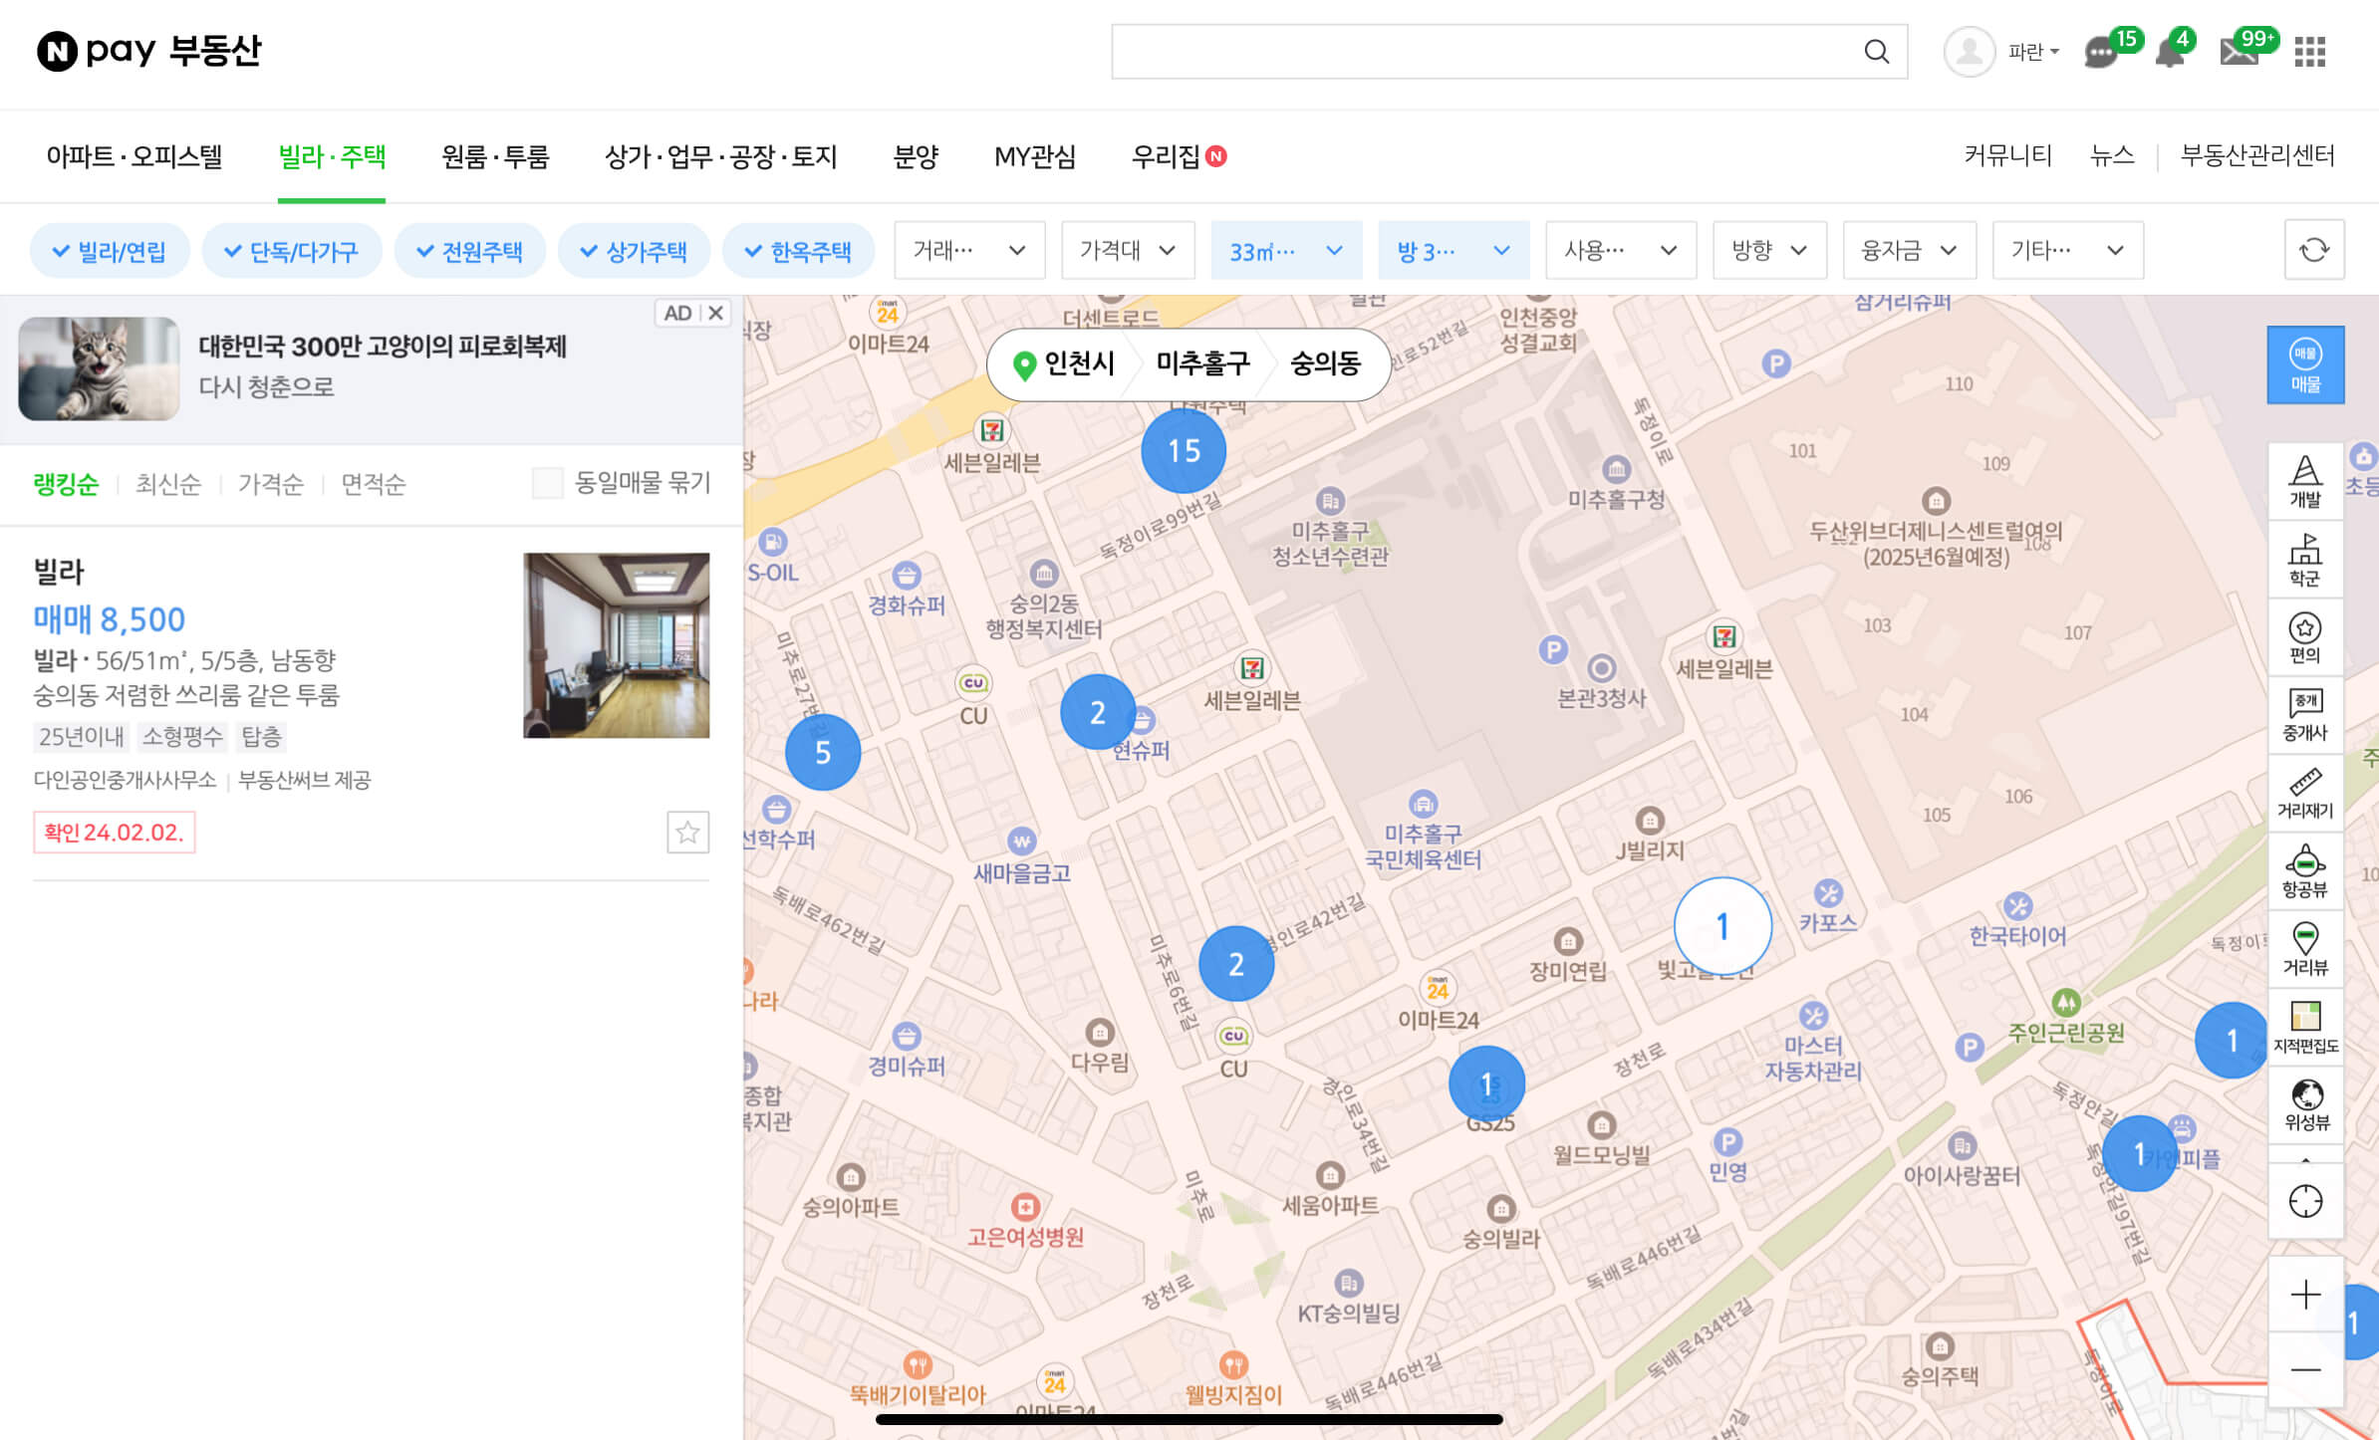
Task: Expand the 가격대 dropdown
Action: pos(1128,250)
